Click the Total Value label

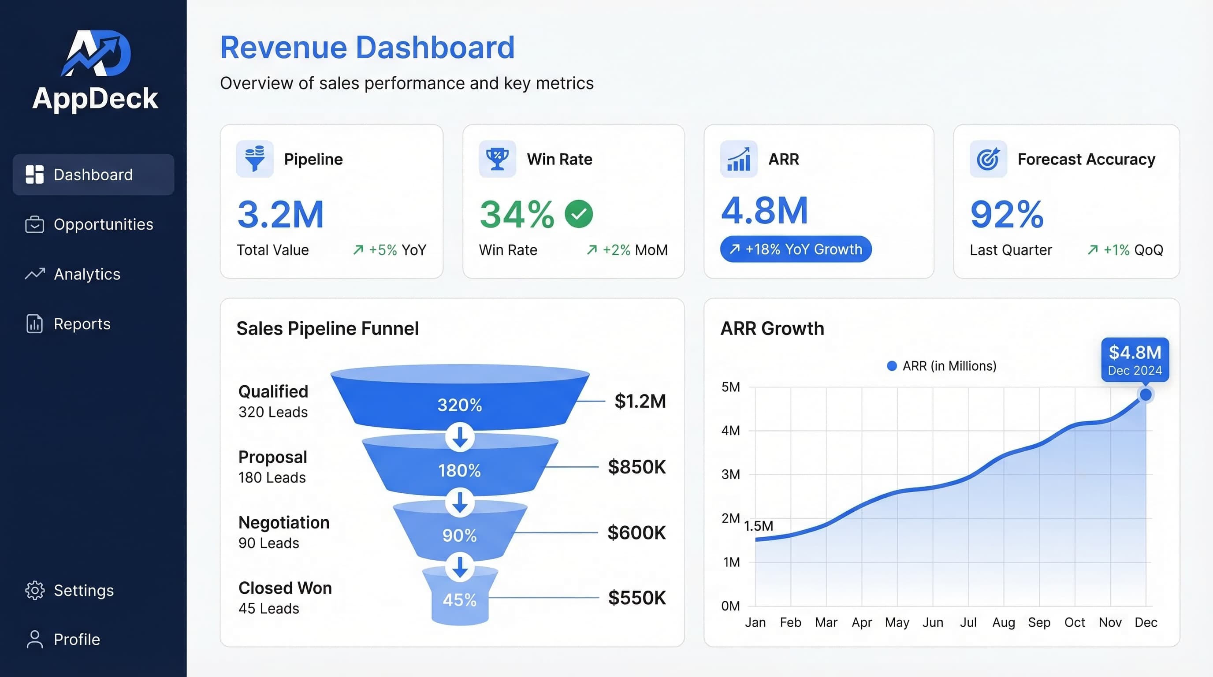[x=273, y=250]
